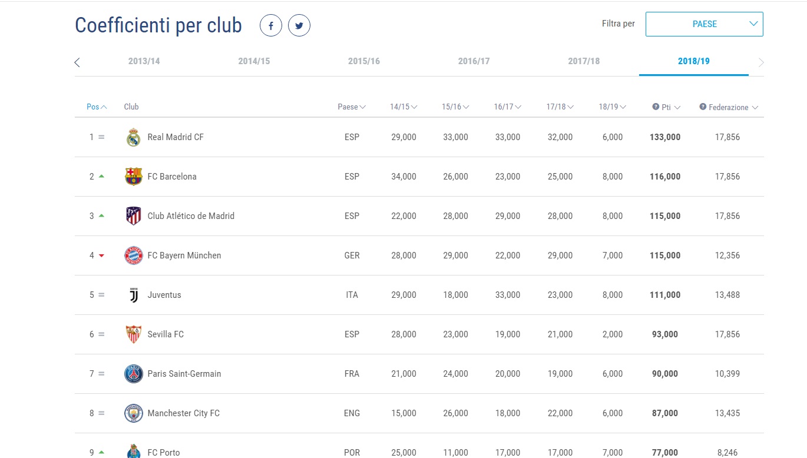
Task: Toggle sorting on the Pos column
Action: click(97, 107)
